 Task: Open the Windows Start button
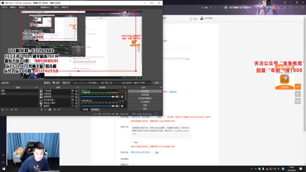coord(3,169)
